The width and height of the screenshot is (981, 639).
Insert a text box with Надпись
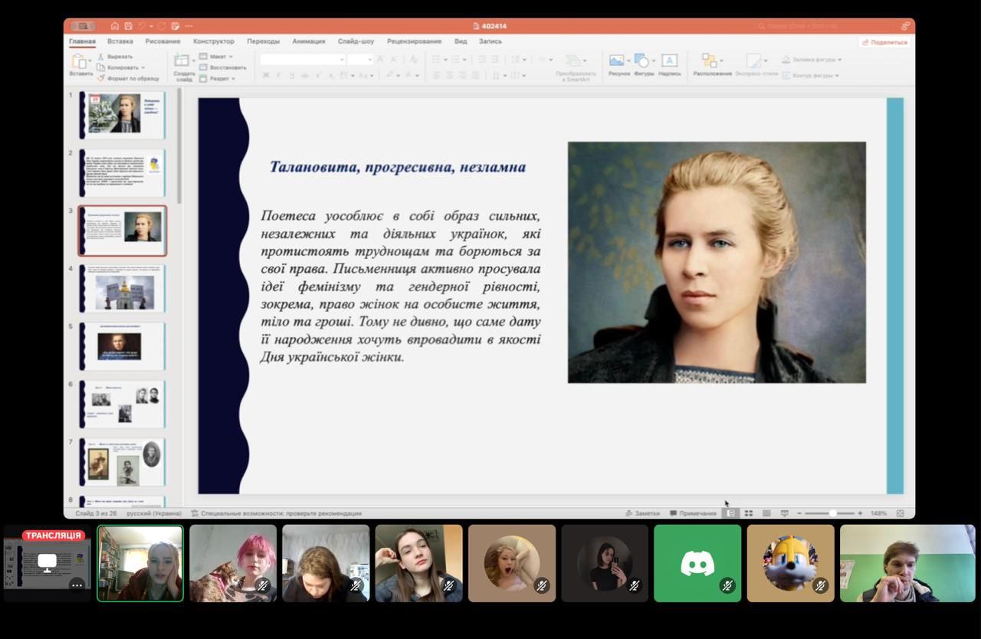click(x=669, y=61)
